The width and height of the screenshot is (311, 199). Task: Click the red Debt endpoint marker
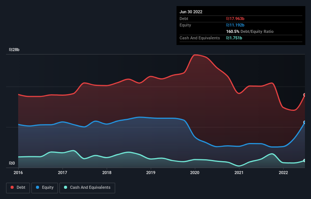305,95
